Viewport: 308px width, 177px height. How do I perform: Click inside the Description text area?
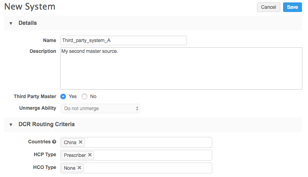point(181,68)
